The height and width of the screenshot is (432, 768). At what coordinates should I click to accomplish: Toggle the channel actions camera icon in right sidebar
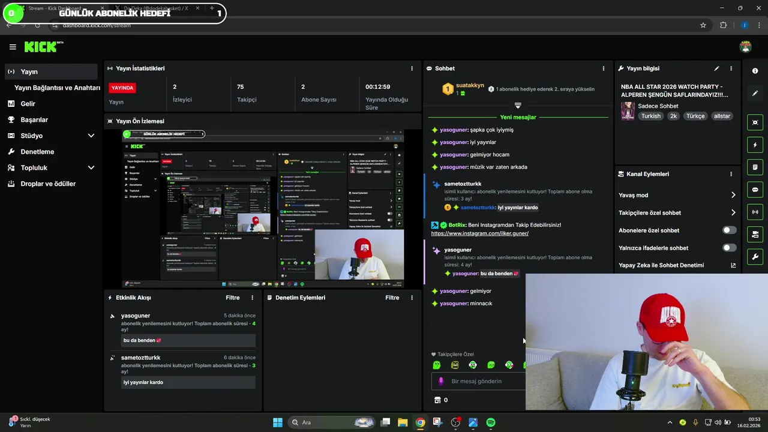coord(755,234)
